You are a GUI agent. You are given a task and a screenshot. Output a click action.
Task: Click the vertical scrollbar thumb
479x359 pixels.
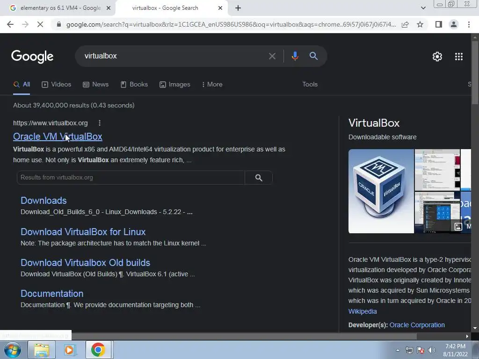475,72
